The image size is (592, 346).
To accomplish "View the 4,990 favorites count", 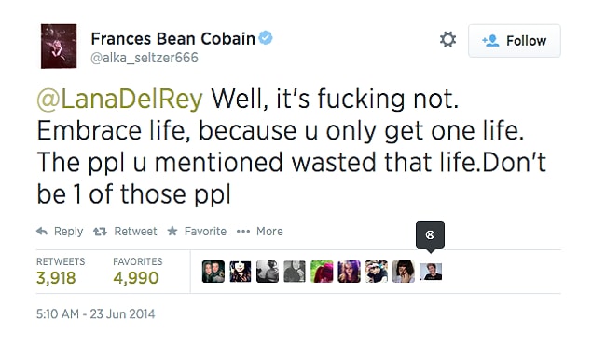I will coord(135,278).
